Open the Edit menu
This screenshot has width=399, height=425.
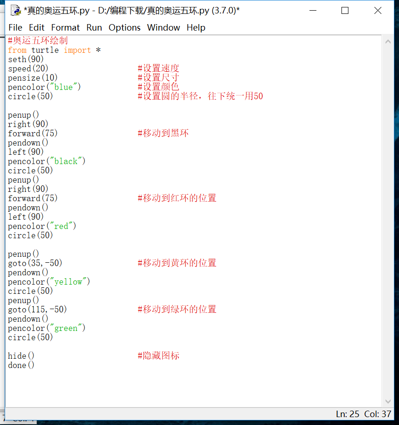pyautogui.click(x=37, y=28)
